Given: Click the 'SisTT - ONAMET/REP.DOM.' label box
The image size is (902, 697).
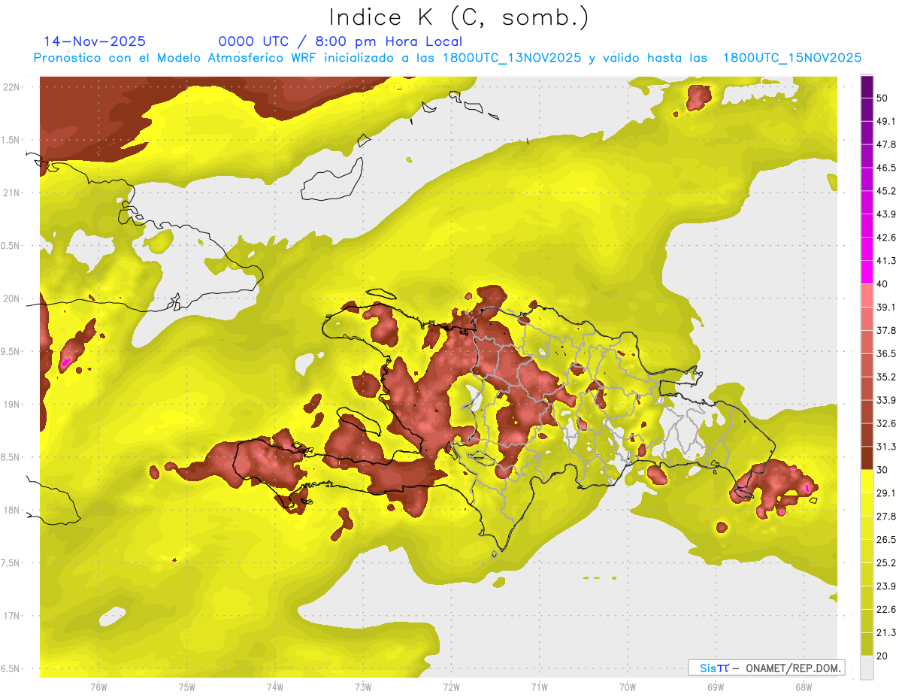Looking at the screenshot, I should pyautogui.click(x=766, y=668).
